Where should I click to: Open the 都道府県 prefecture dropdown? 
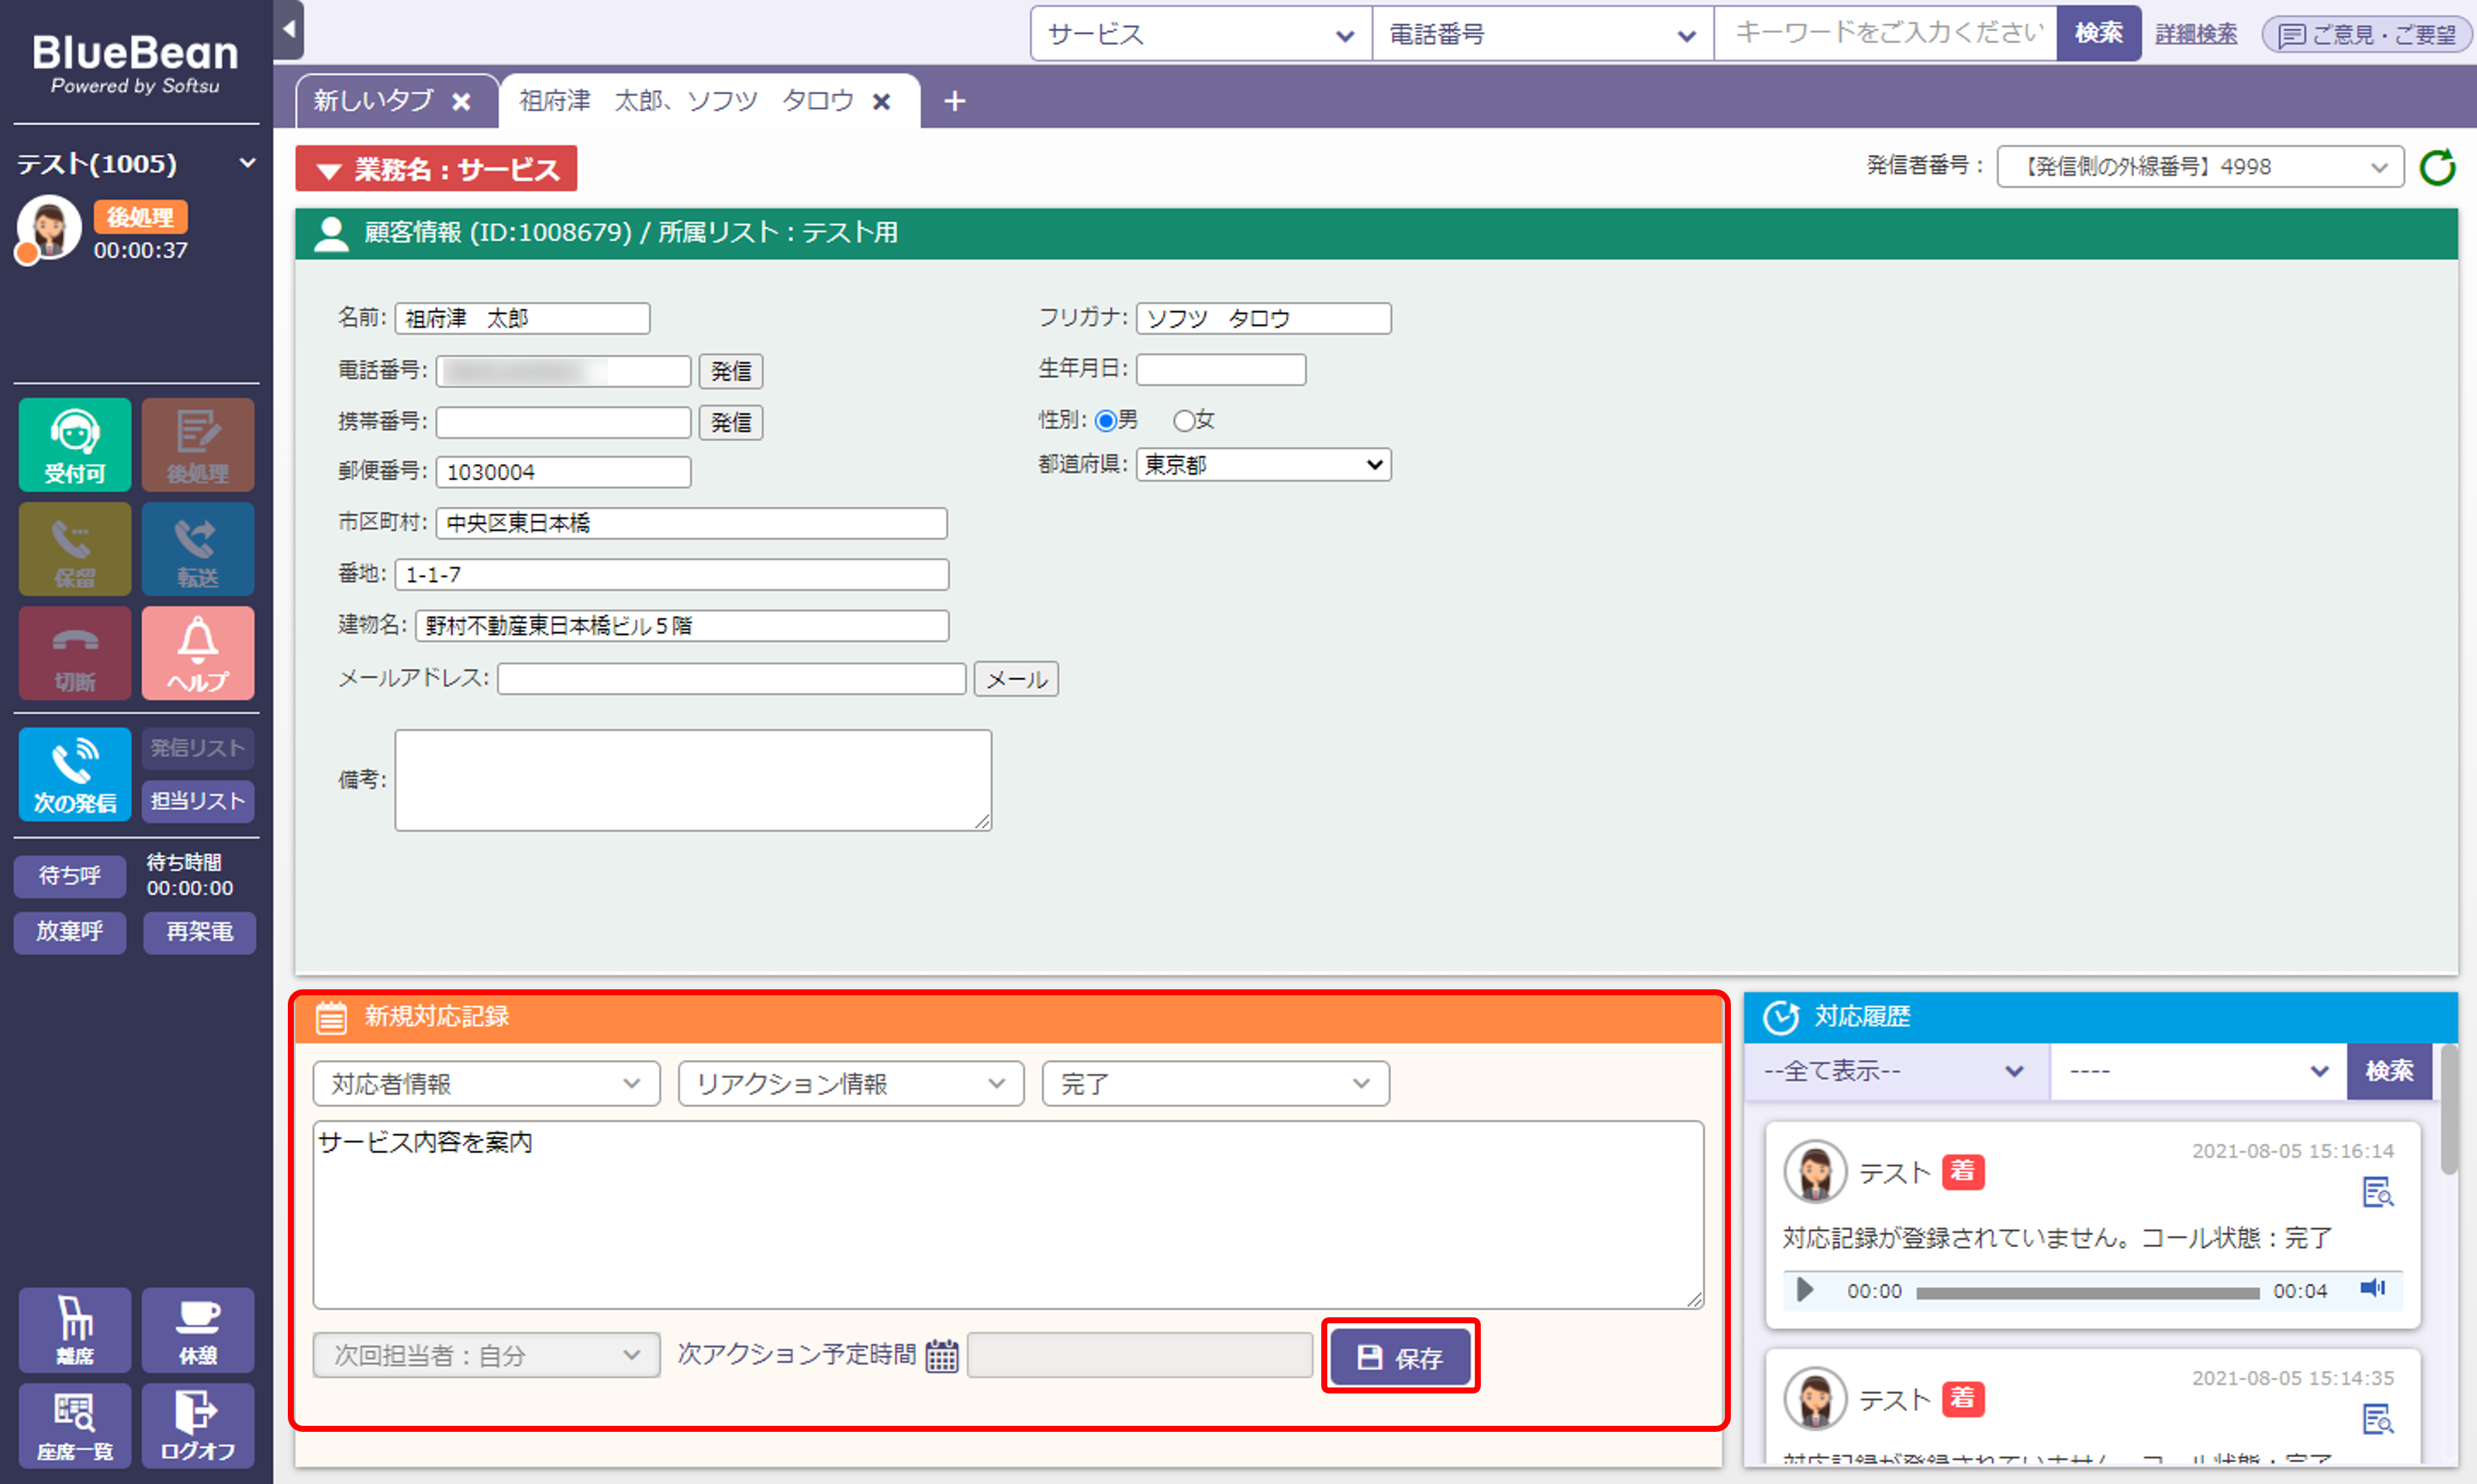pyautogui.click(x=1262, y=464)
